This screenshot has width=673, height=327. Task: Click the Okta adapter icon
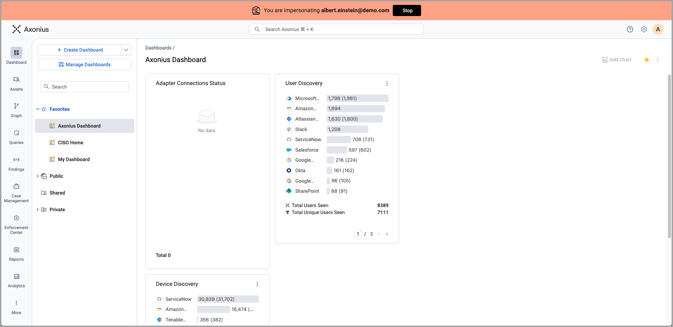click(289, 170)
